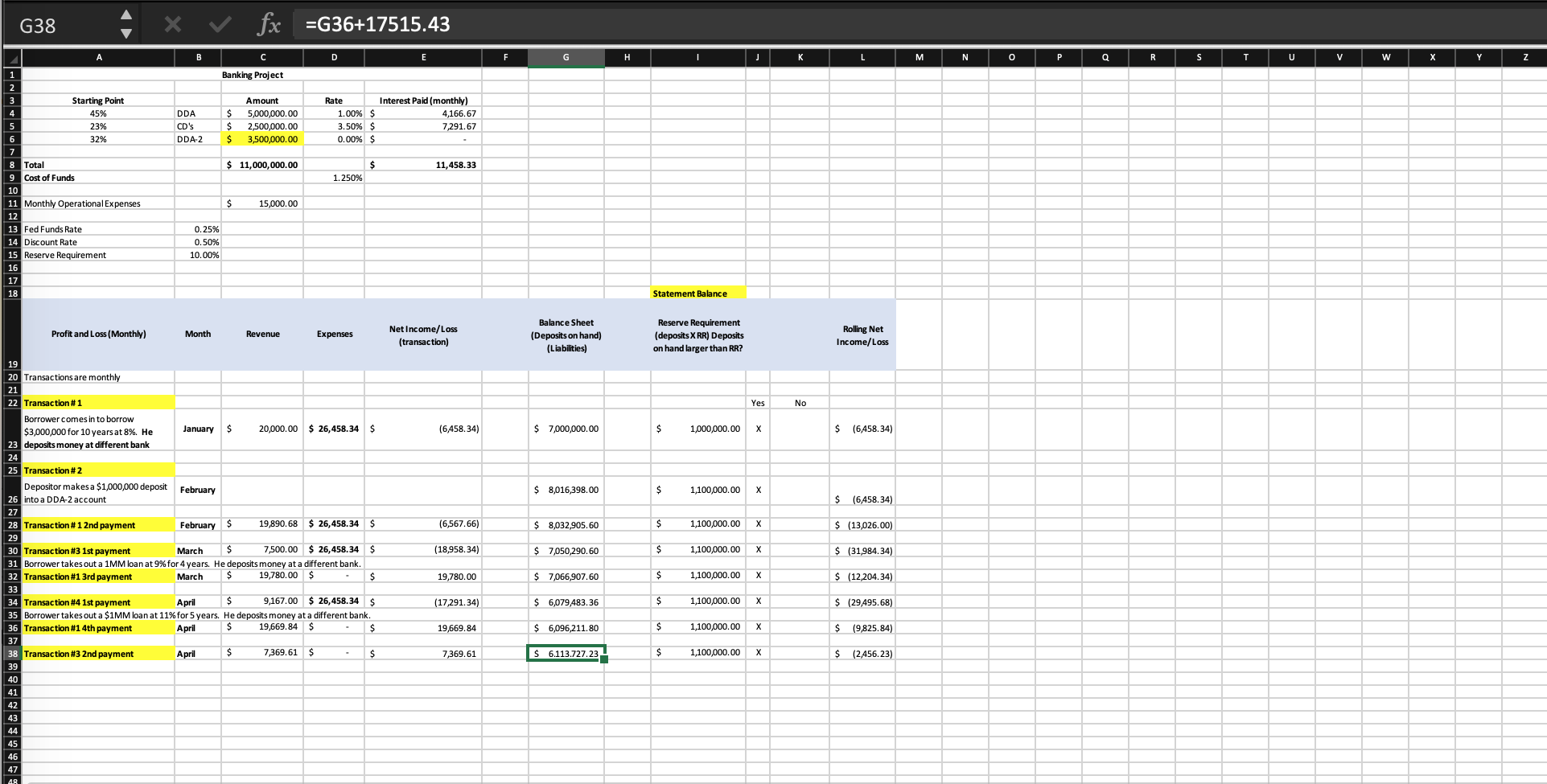Select the 7,000,000.00 balance cell

(x=566, y=429)
